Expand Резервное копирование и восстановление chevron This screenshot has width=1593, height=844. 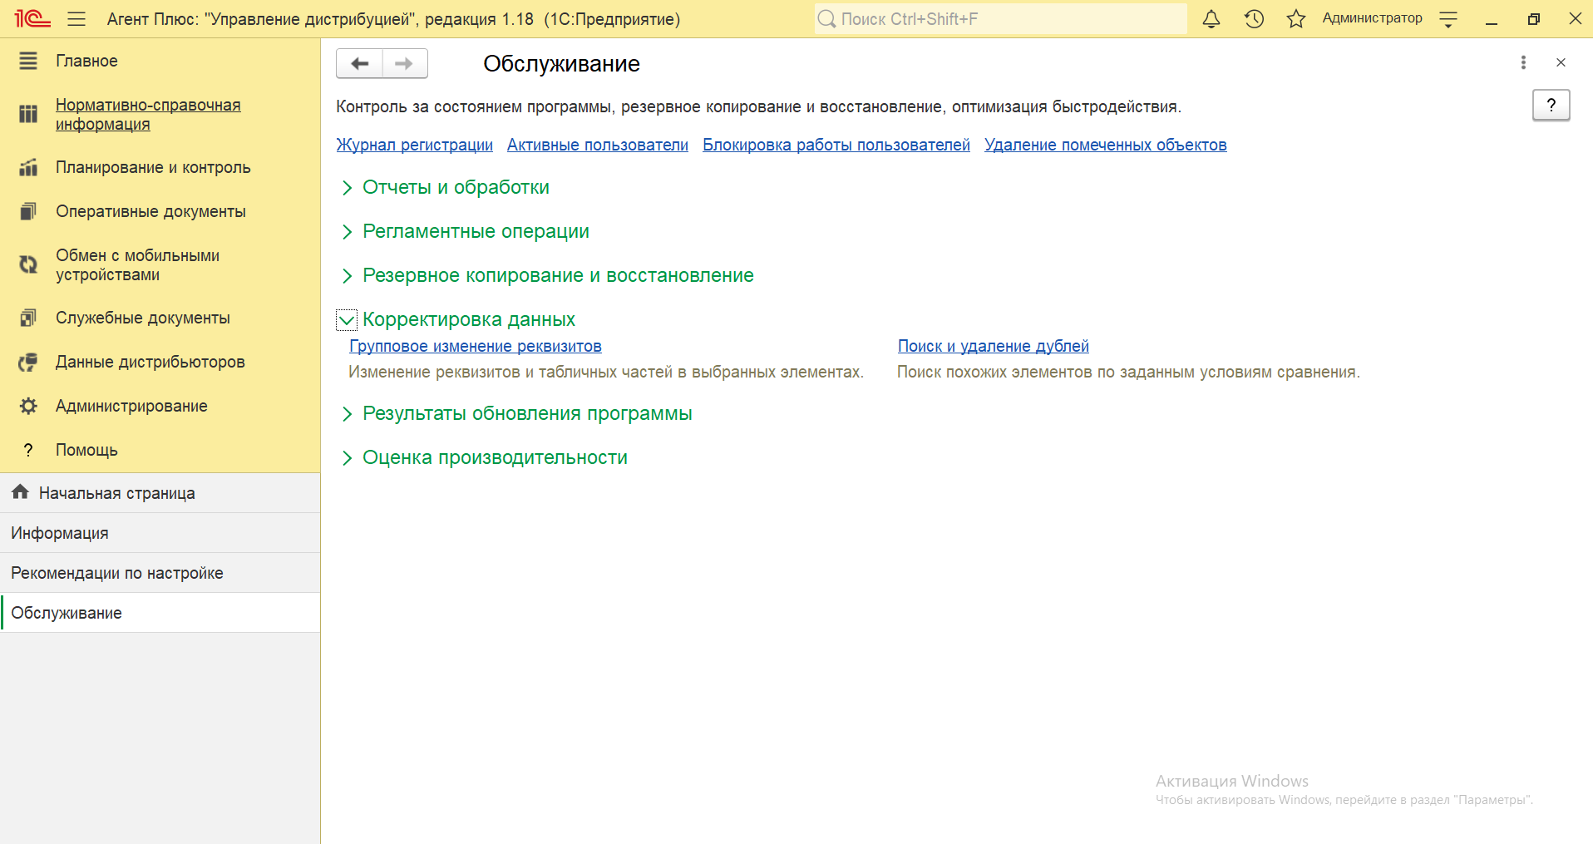tap(347, 276)
